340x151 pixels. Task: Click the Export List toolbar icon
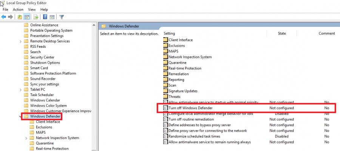[36, 17]
